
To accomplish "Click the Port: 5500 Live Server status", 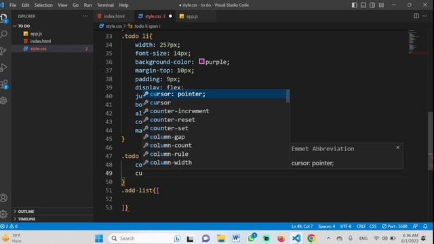I will [x=395, y=226].
